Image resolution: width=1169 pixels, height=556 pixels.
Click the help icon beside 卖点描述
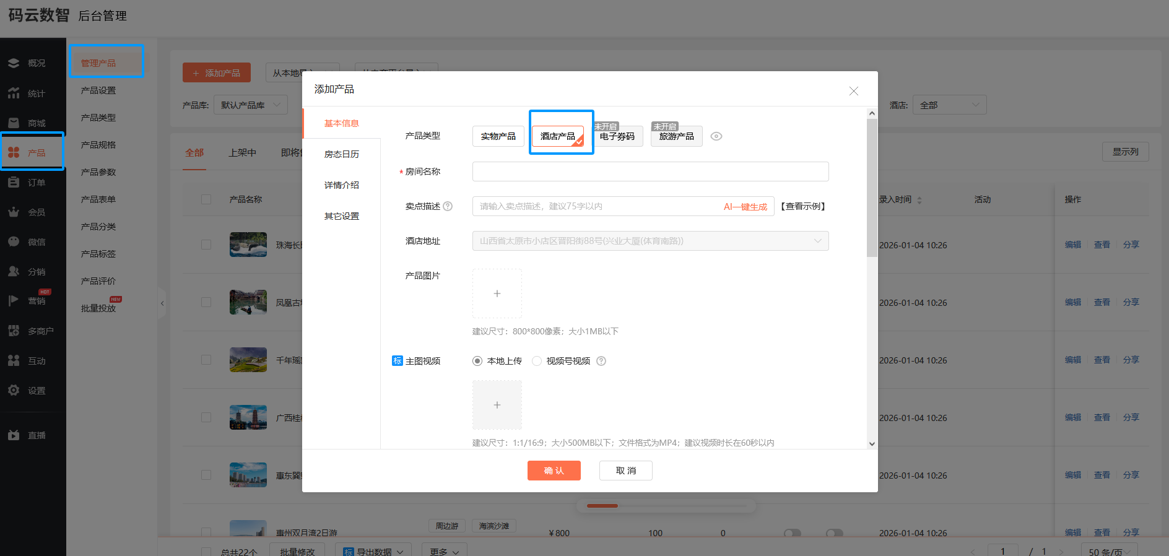pos(448,206)
